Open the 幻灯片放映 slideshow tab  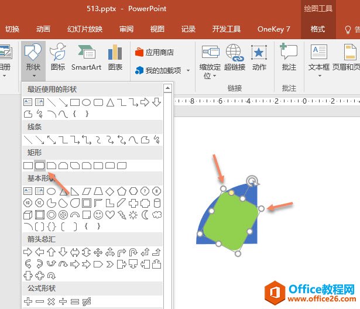[x=85, y=29]
